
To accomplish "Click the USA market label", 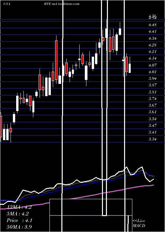I will click(x=7, y=4).
